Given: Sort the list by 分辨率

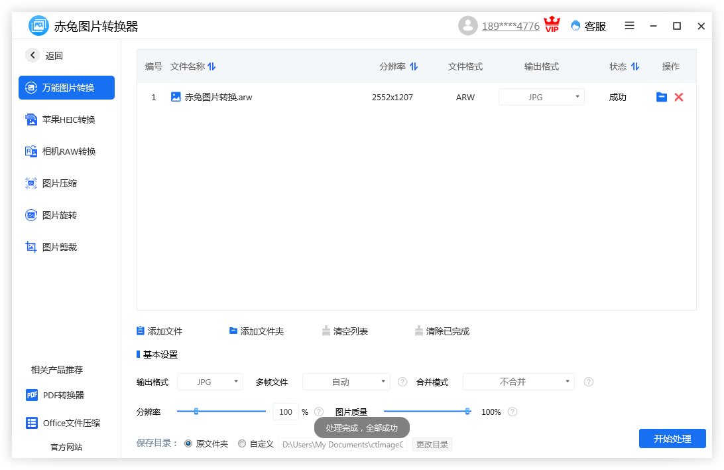Looking at the screenshot, I should [414, 66].
